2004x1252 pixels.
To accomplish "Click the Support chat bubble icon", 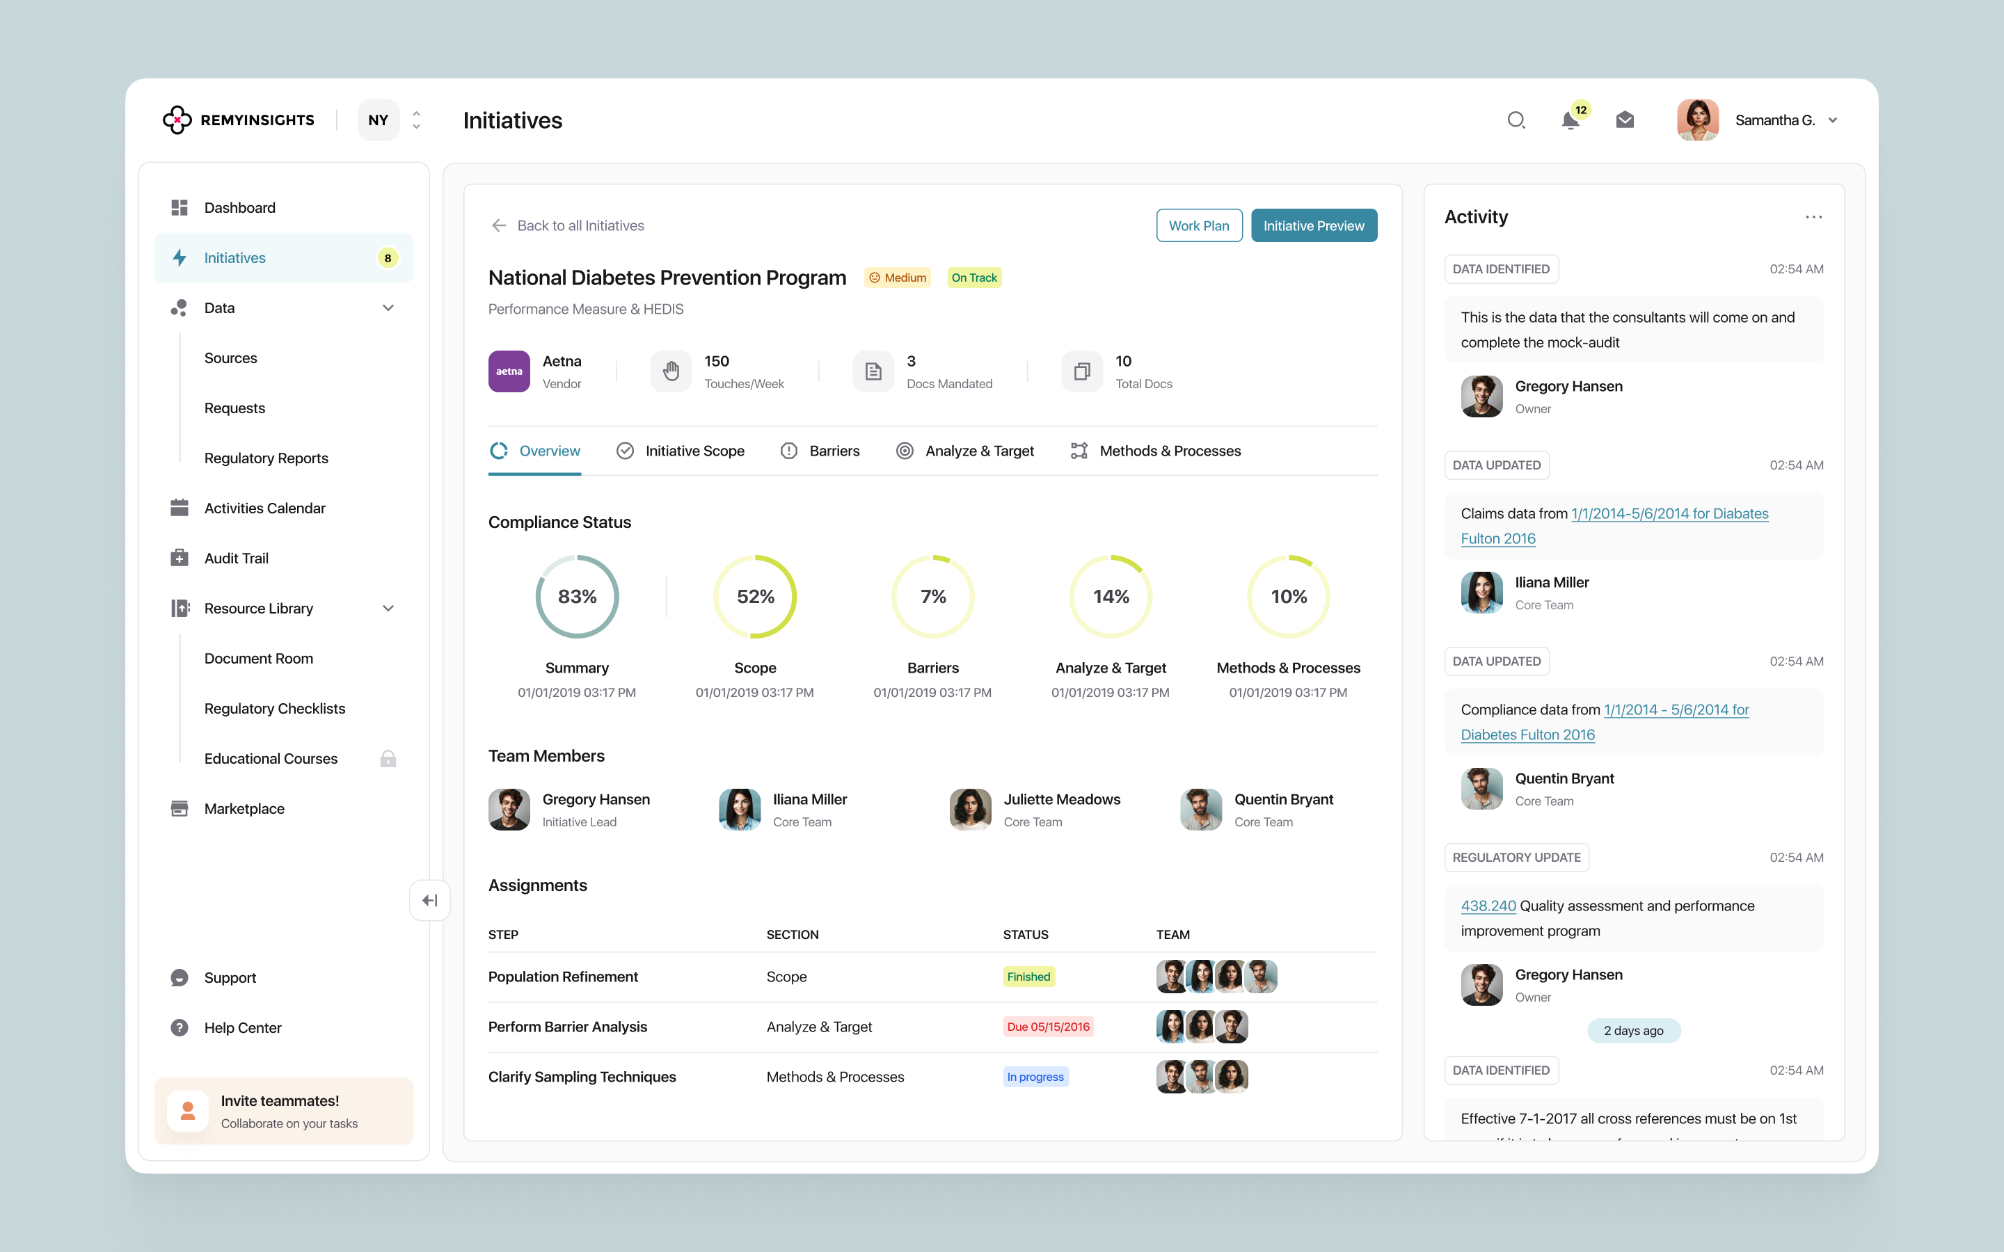I will 180,978.
